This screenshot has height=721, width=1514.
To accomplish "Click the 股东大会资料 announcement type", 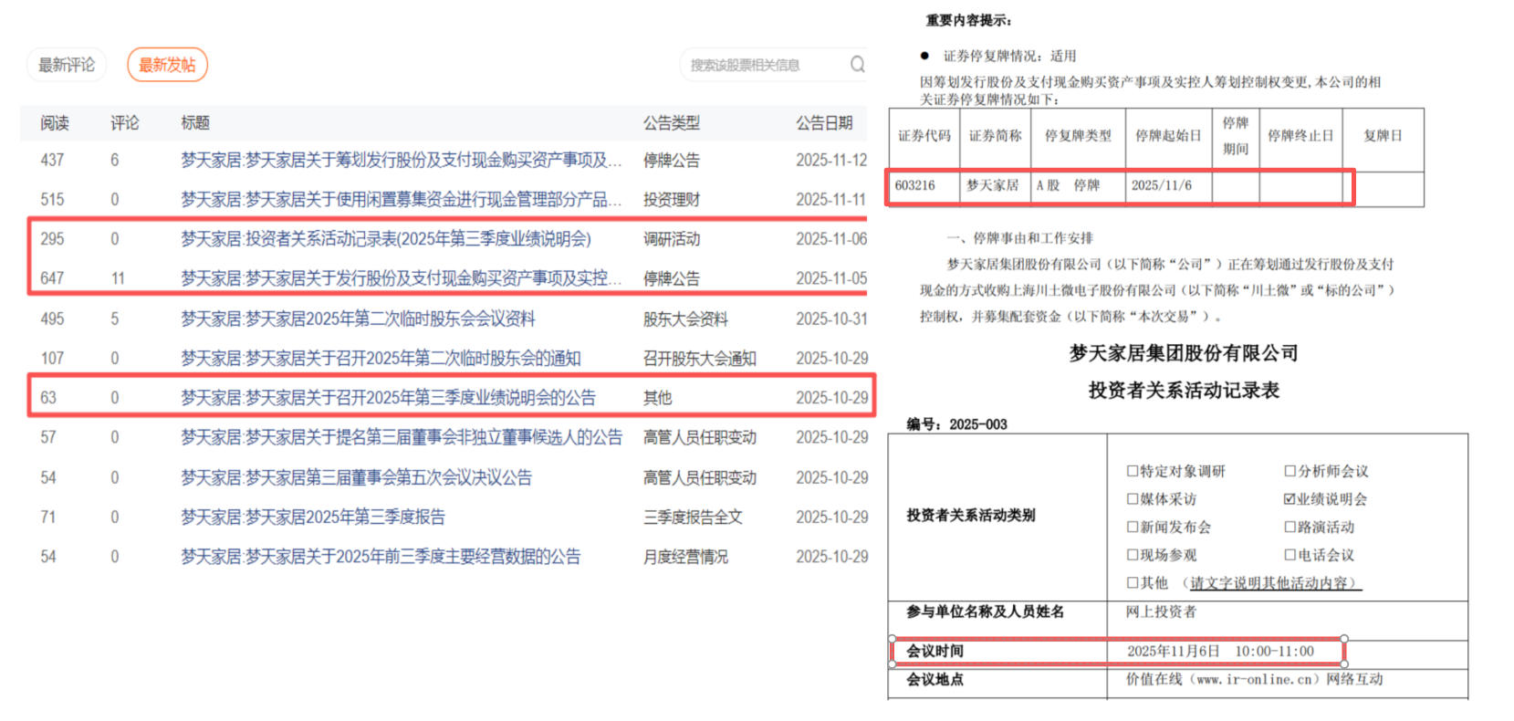I will coord(685,319).
